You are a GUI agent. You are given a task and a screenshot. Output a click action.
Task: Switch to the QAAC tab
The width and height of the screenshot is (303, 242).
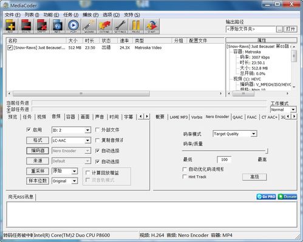click(x=237, y=117)
